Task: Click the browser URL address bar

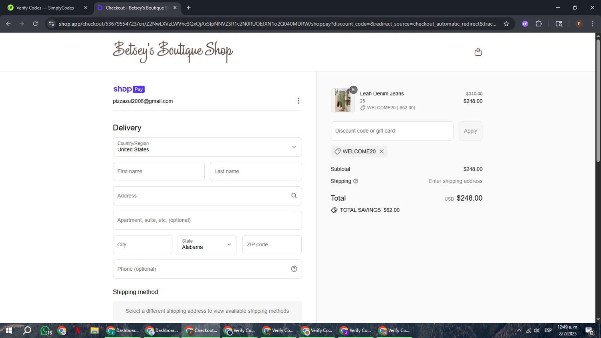Action: [x=277, y=24]
